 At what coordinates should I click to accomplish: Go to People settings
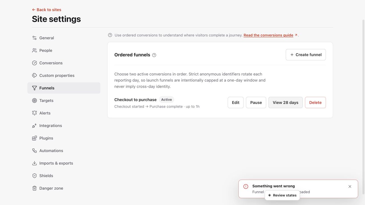tap(64, 50)
